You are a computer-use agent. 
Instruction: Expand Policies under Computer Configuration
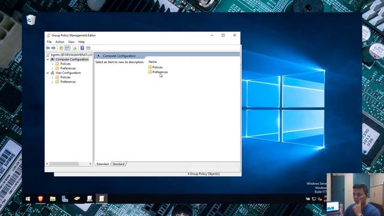click(52, 64)
